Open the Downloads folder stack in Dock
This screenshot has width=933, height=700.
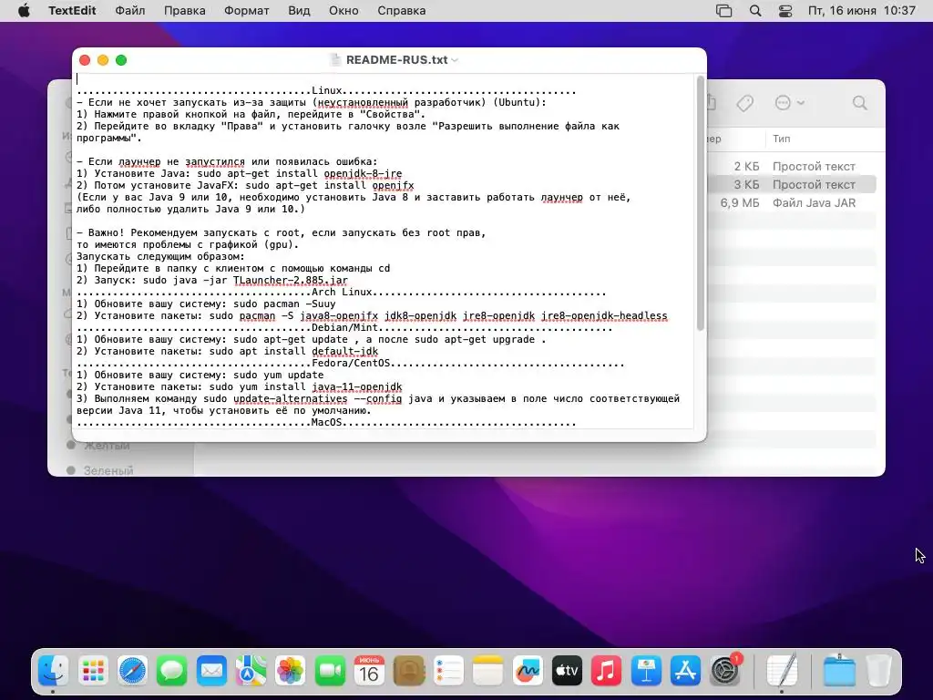[839, 670]
